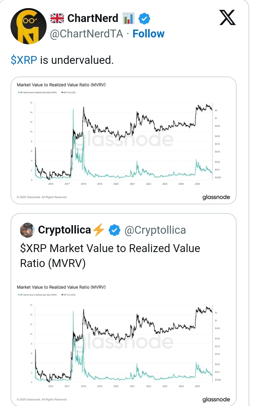This screenshot has height=406, width=254.
Task: Click the X logo
Action: pyautogui.click(x=227, y=18)
